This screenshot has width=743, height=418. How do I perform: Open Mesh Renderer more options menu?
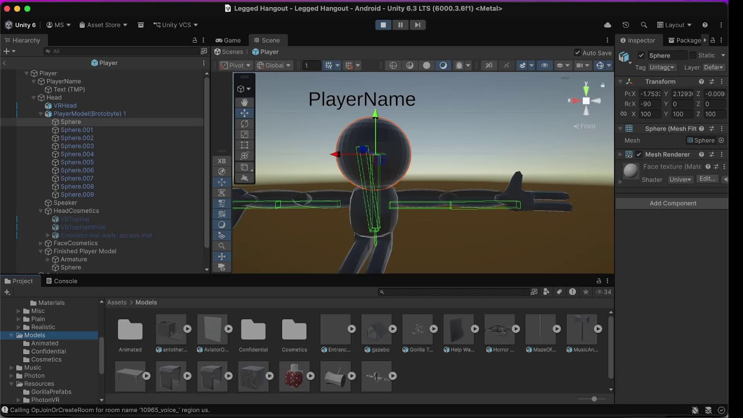pyautogui.click(x=722, y=154)
